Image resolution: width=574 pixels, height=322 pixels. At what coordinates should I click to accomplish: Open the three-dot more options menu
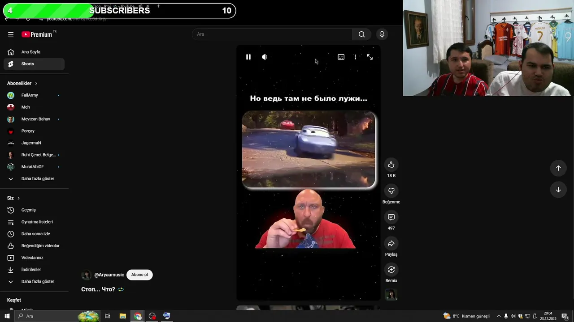[355, 57]
